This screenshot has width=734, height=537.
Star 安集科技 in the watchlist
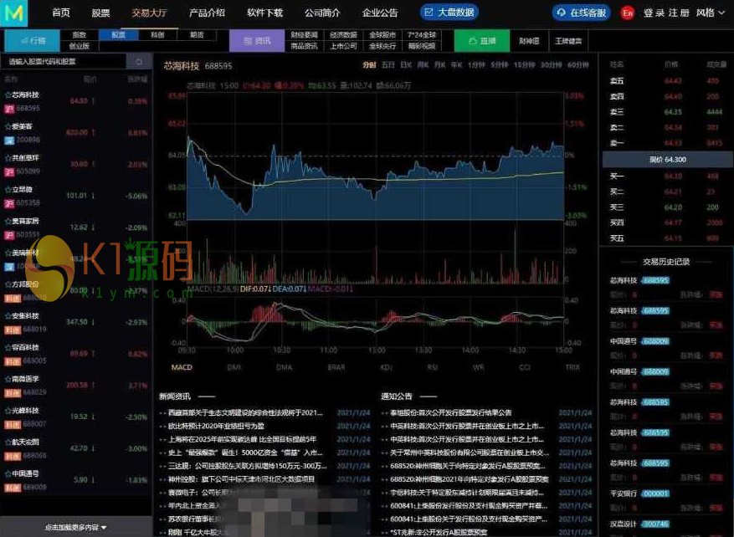(8, 315)
